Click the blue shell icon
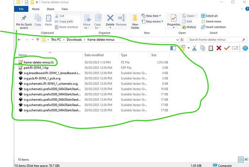The image size is (249, 167). (x=245, y=48)
